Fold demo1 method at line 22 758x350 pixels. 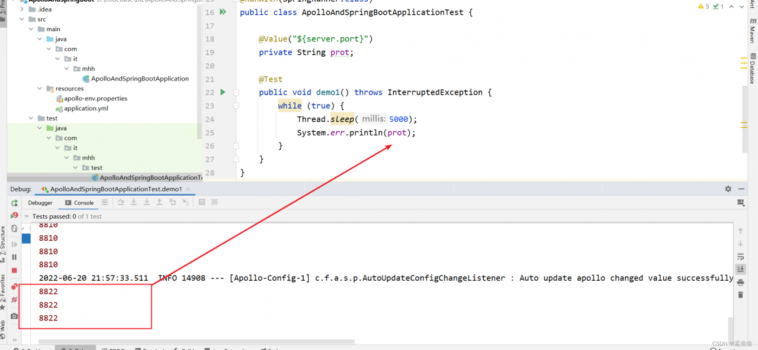pyautogui.click(x=236, y=92)
